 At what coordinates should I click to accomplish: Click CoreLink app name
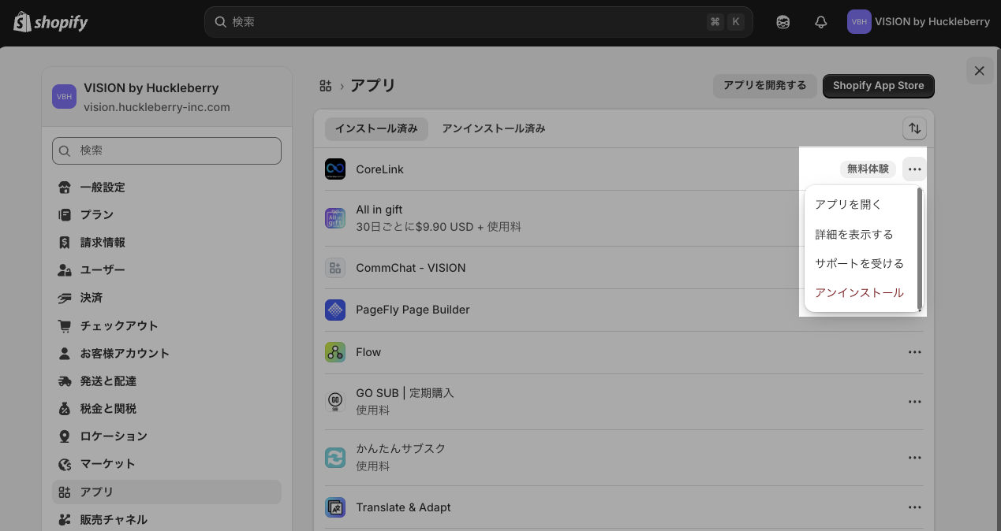pyautogui.click(x=379, y=169)
